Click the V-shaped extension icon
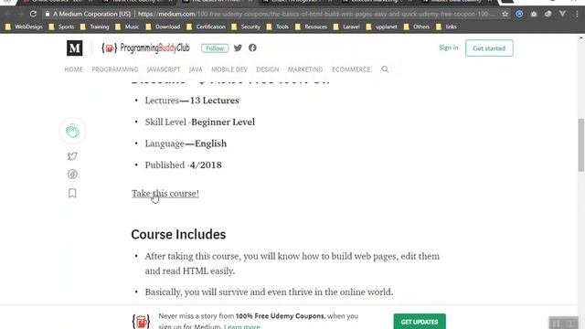585x329 pixels. coord(562,15)
